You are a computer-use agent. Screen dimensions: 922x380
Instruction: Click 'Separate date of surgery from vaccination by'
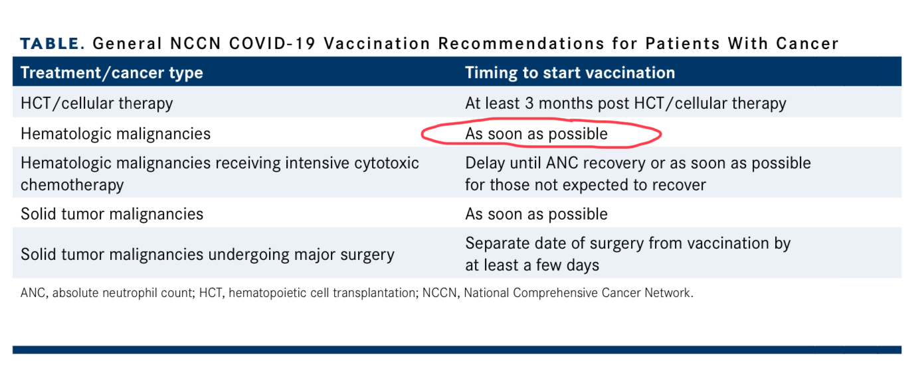coord(628,243)
